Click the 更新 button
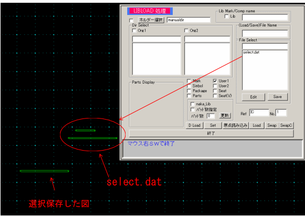 coord(225,116)
